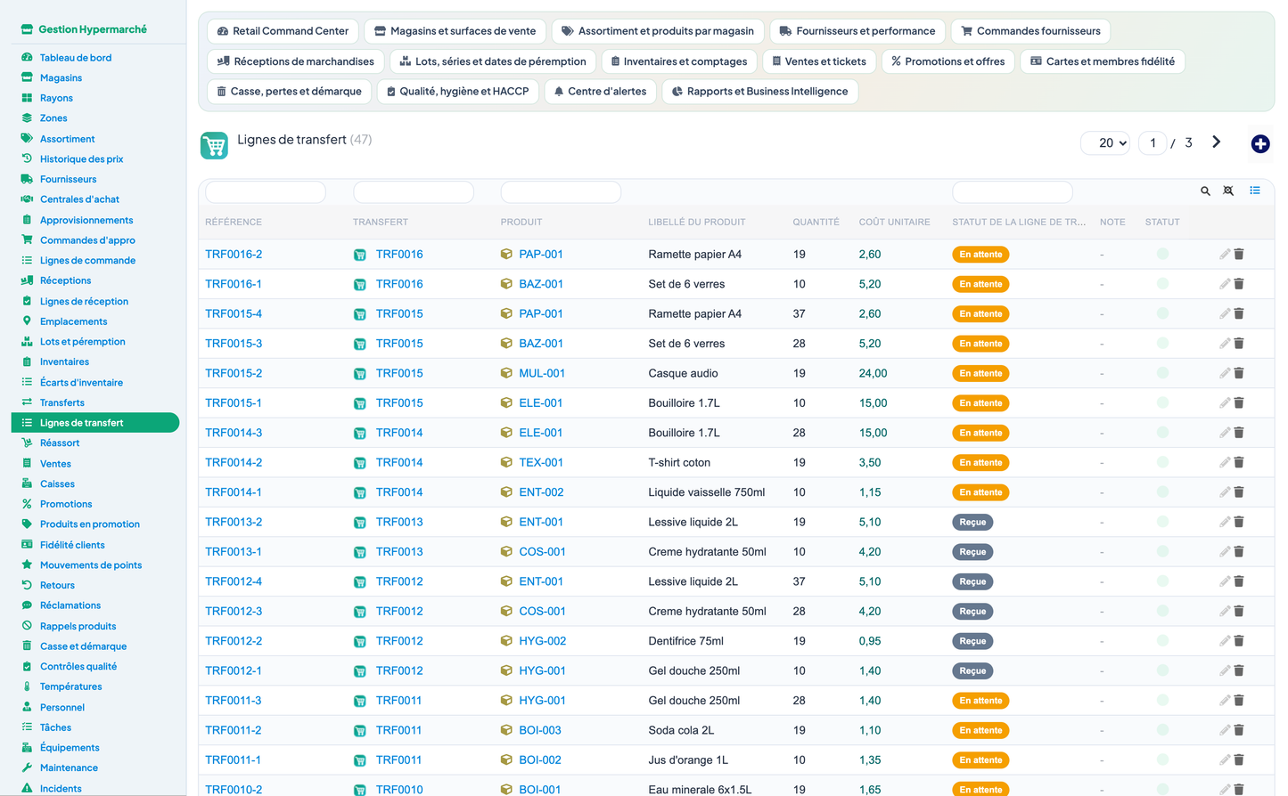Open Magasins et surfaces de vente tab
This screenshot has height=796, width=1288.
point(455,31)
